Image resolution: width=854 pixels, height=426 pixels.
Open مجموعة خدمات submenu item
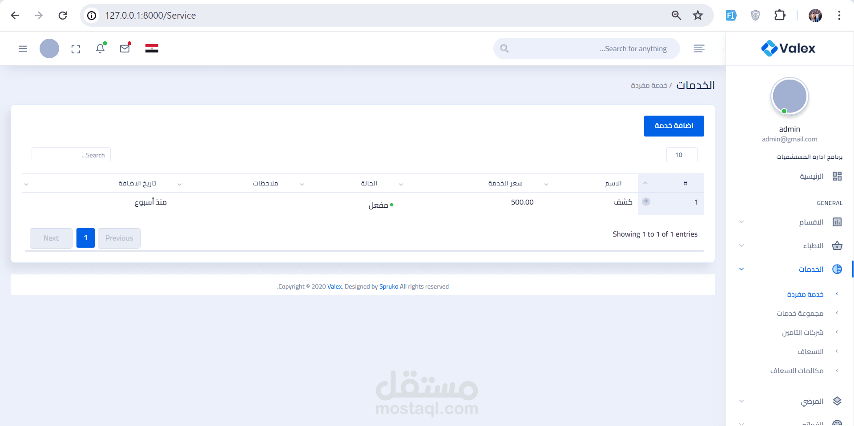tap(800, 313)
